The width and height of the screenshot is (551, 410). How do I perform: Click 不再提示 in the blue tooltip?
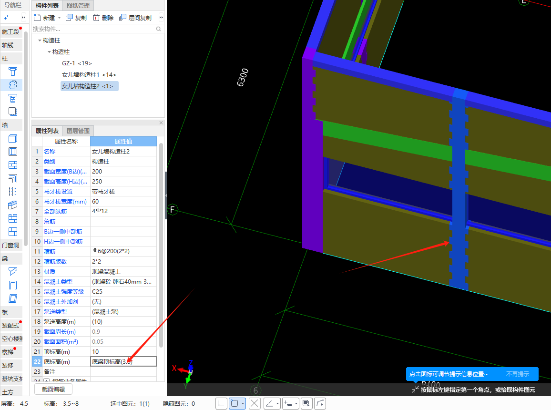click(518, 374)
